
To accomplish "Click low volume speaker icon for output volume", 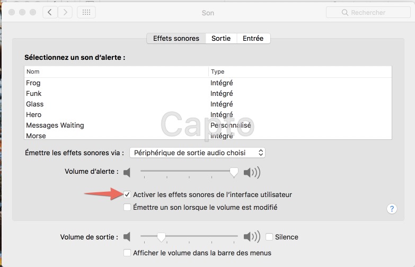I will coord(127,237).
